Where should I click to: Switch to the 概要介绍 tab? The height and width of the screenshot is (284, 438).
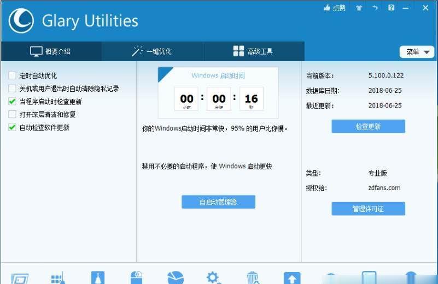[51, 51]
